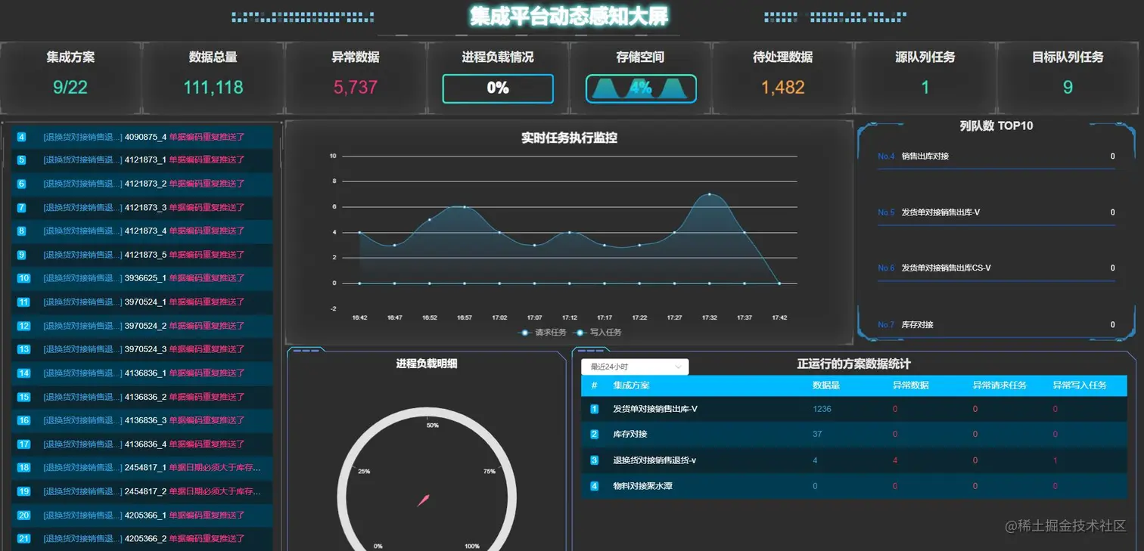This screenshot has height=551, width=1144.
Task: Toggle the 请求任务 legend series
Action: pos(542,333)
